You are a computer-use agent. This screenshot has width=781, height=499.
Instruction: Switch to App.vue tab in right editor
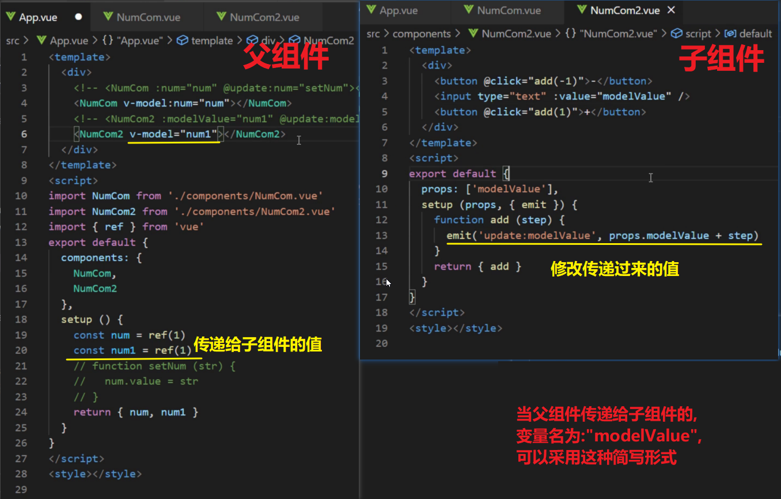pyautogui.click(x=399, y=10)
